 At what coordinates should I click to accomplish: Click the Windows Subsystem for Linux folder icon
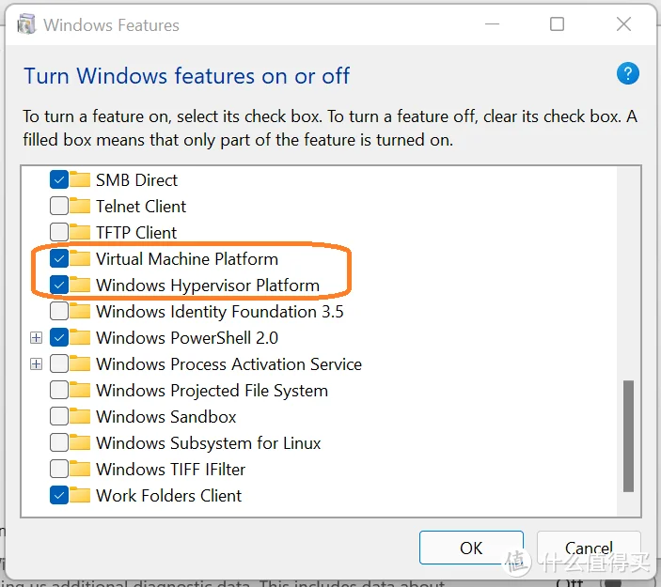pyautogui.click(x=80, y=442)
